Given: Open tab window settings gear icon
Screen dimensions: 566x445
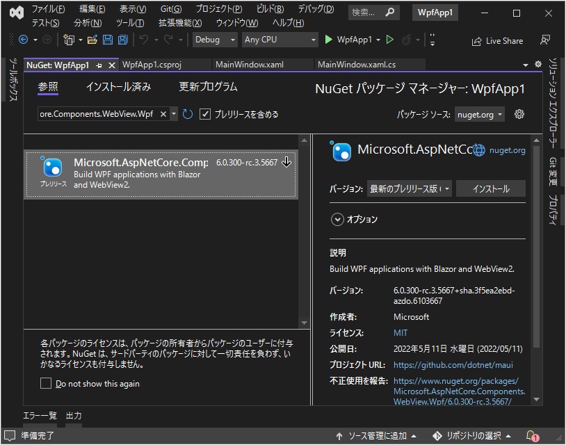Looking at the screenshot, I should pyautogui.click(x=538, y=64).
